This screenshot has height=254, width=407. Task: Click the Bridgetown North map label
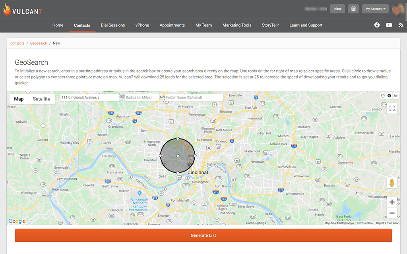pyautogui.click(x=151, y=143)
